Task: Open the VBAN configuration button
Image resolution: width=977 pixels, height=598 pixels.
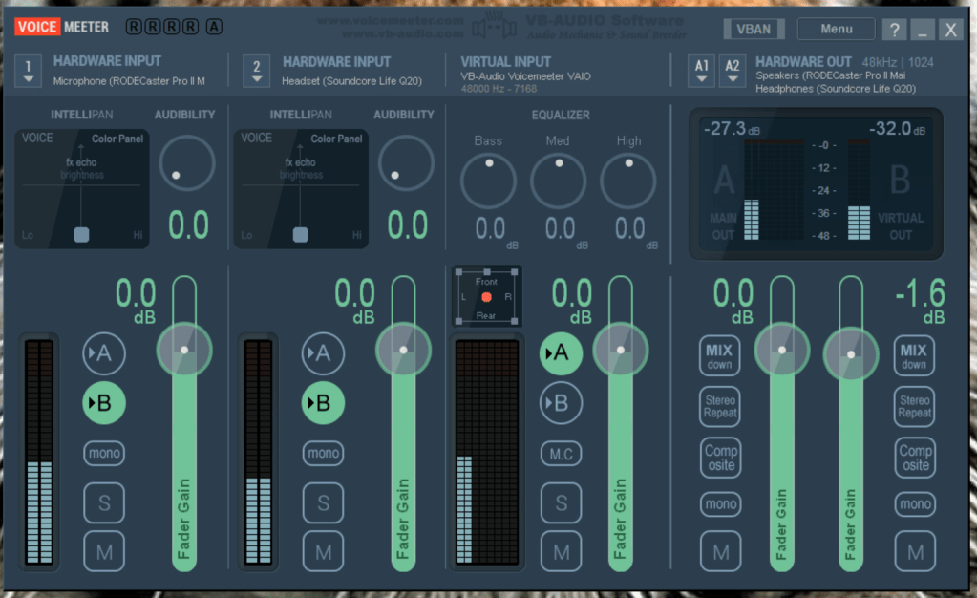Action: coord(754,29)
